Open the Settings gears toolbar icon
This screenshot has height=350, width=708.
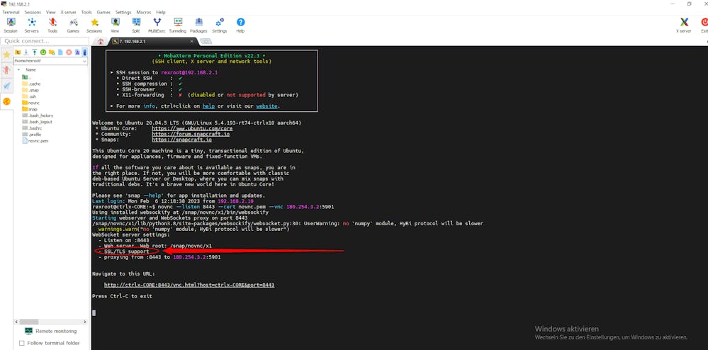[220, 26]
